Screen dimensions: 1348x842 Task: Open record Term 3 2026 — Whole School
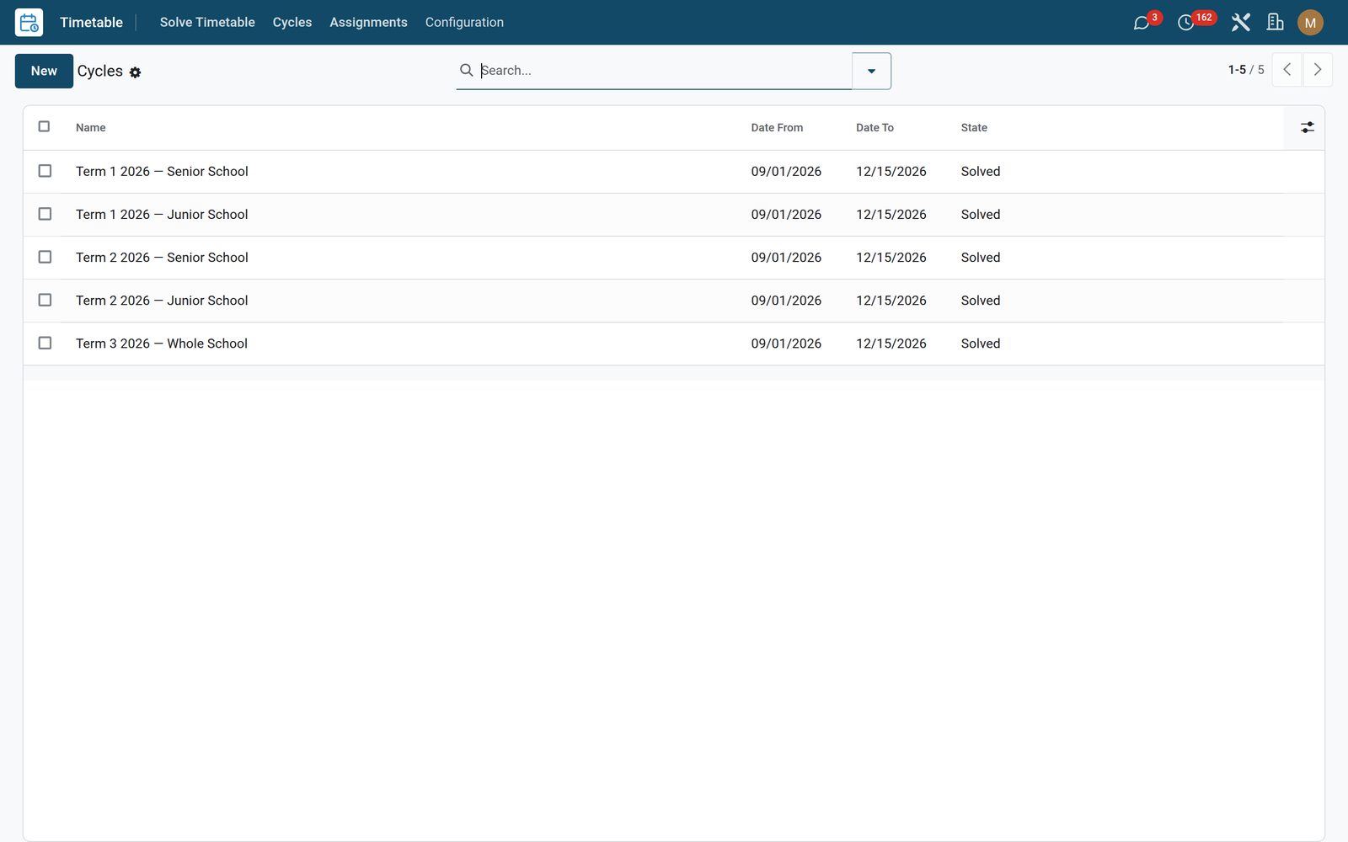pyautogui.click(x=162, y=343)
